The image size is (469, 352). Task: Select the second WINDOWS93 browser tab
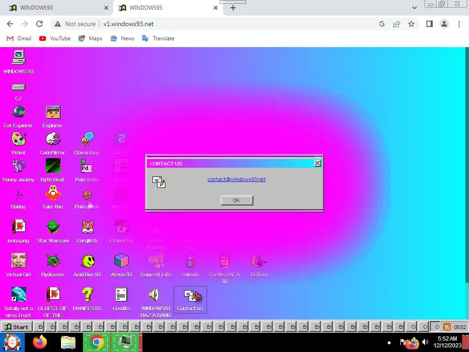[x=169, y=8]
